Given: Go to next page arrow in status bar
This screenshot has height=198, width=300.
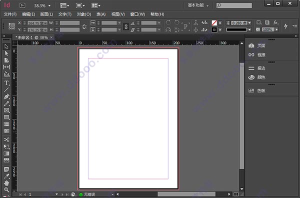Looking at the screenshot, I should point(62,194).
